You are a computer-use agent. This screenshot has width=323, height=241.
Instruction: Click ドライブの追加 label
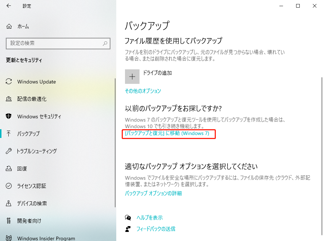point(157,73)
